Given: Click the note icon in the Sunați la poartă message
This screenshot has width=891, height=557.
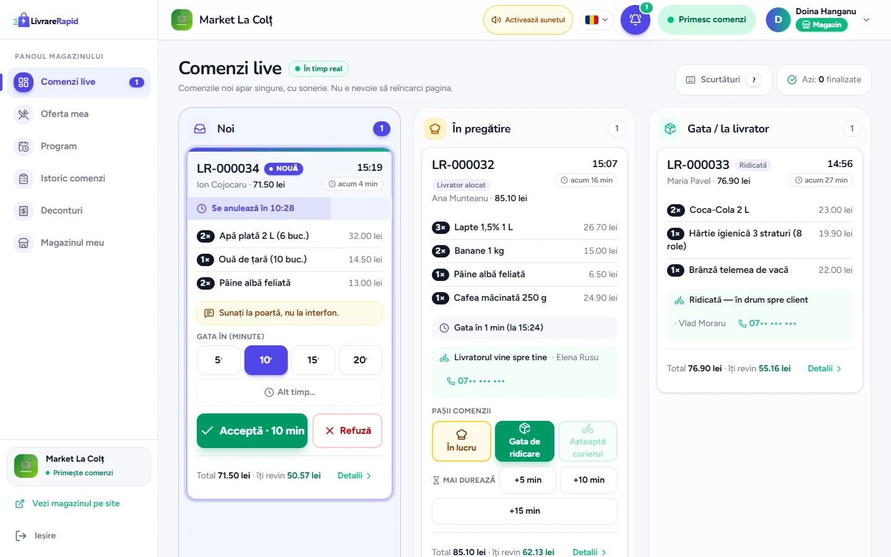Looking at the screenshot, I should click(209, 313).
